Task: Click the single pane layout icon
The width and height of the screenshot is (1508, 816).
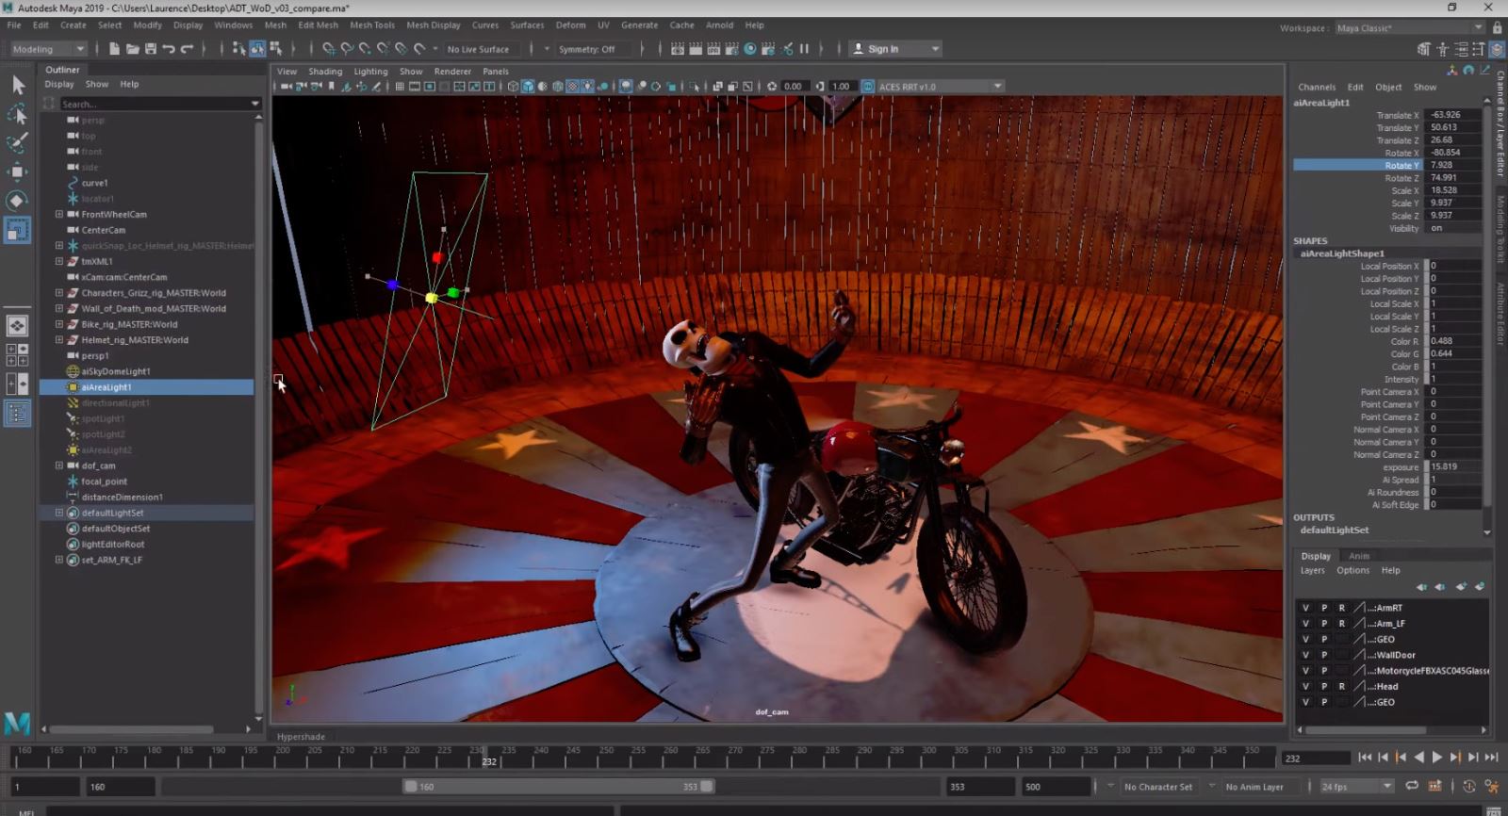Action: tap(17, 326)
